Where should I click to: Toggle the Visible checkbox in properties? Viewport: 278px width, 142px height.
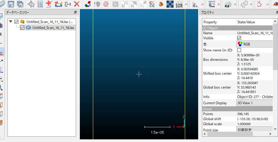point(239,38)
